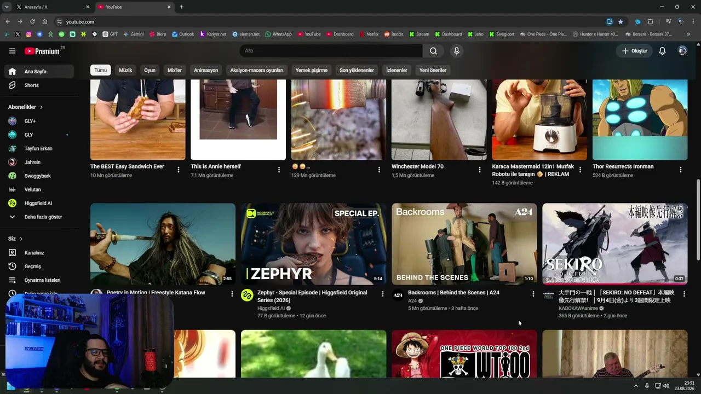Open options for The BEST Easy Sandwich Ever

(x=178, y=170)
